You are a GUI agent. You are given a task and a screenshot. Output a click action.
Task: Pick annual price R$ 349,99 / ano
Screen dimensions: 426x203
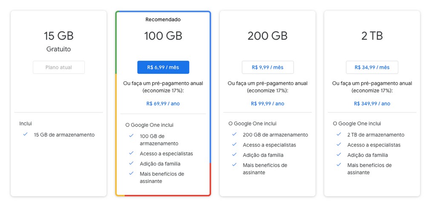372,104
